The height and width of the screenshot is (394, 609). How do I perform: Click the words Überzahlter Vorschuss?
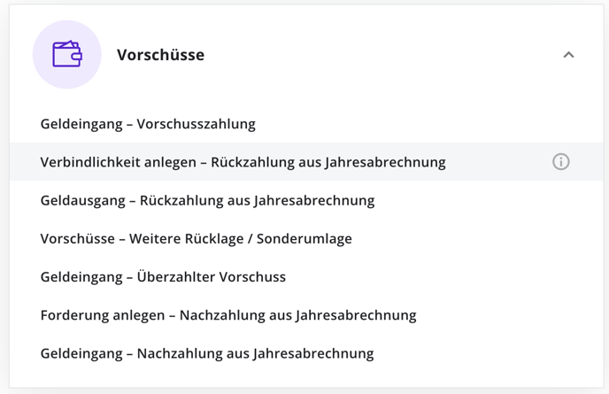[212, 276]
